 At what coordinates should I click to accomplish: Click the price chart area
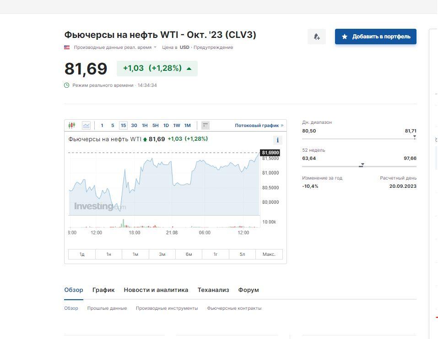[164, 184]
